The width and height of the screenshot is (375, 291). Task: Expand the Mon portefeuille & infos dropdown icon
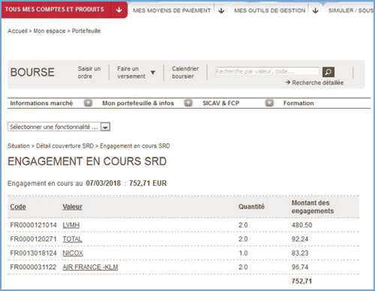188,103
